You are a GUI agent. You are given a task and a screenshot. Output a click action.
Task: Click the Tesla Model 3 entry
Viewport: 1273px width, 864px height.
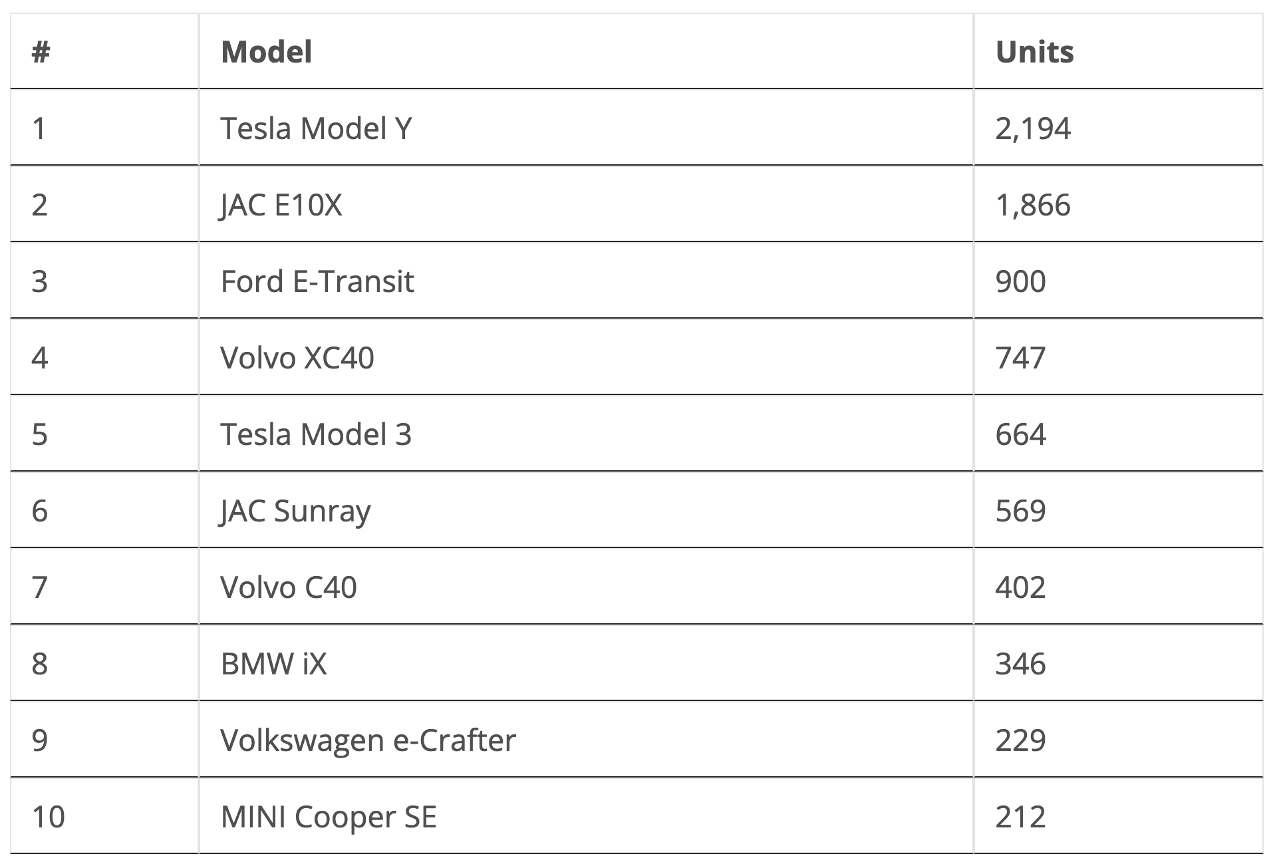pos(316,434)
